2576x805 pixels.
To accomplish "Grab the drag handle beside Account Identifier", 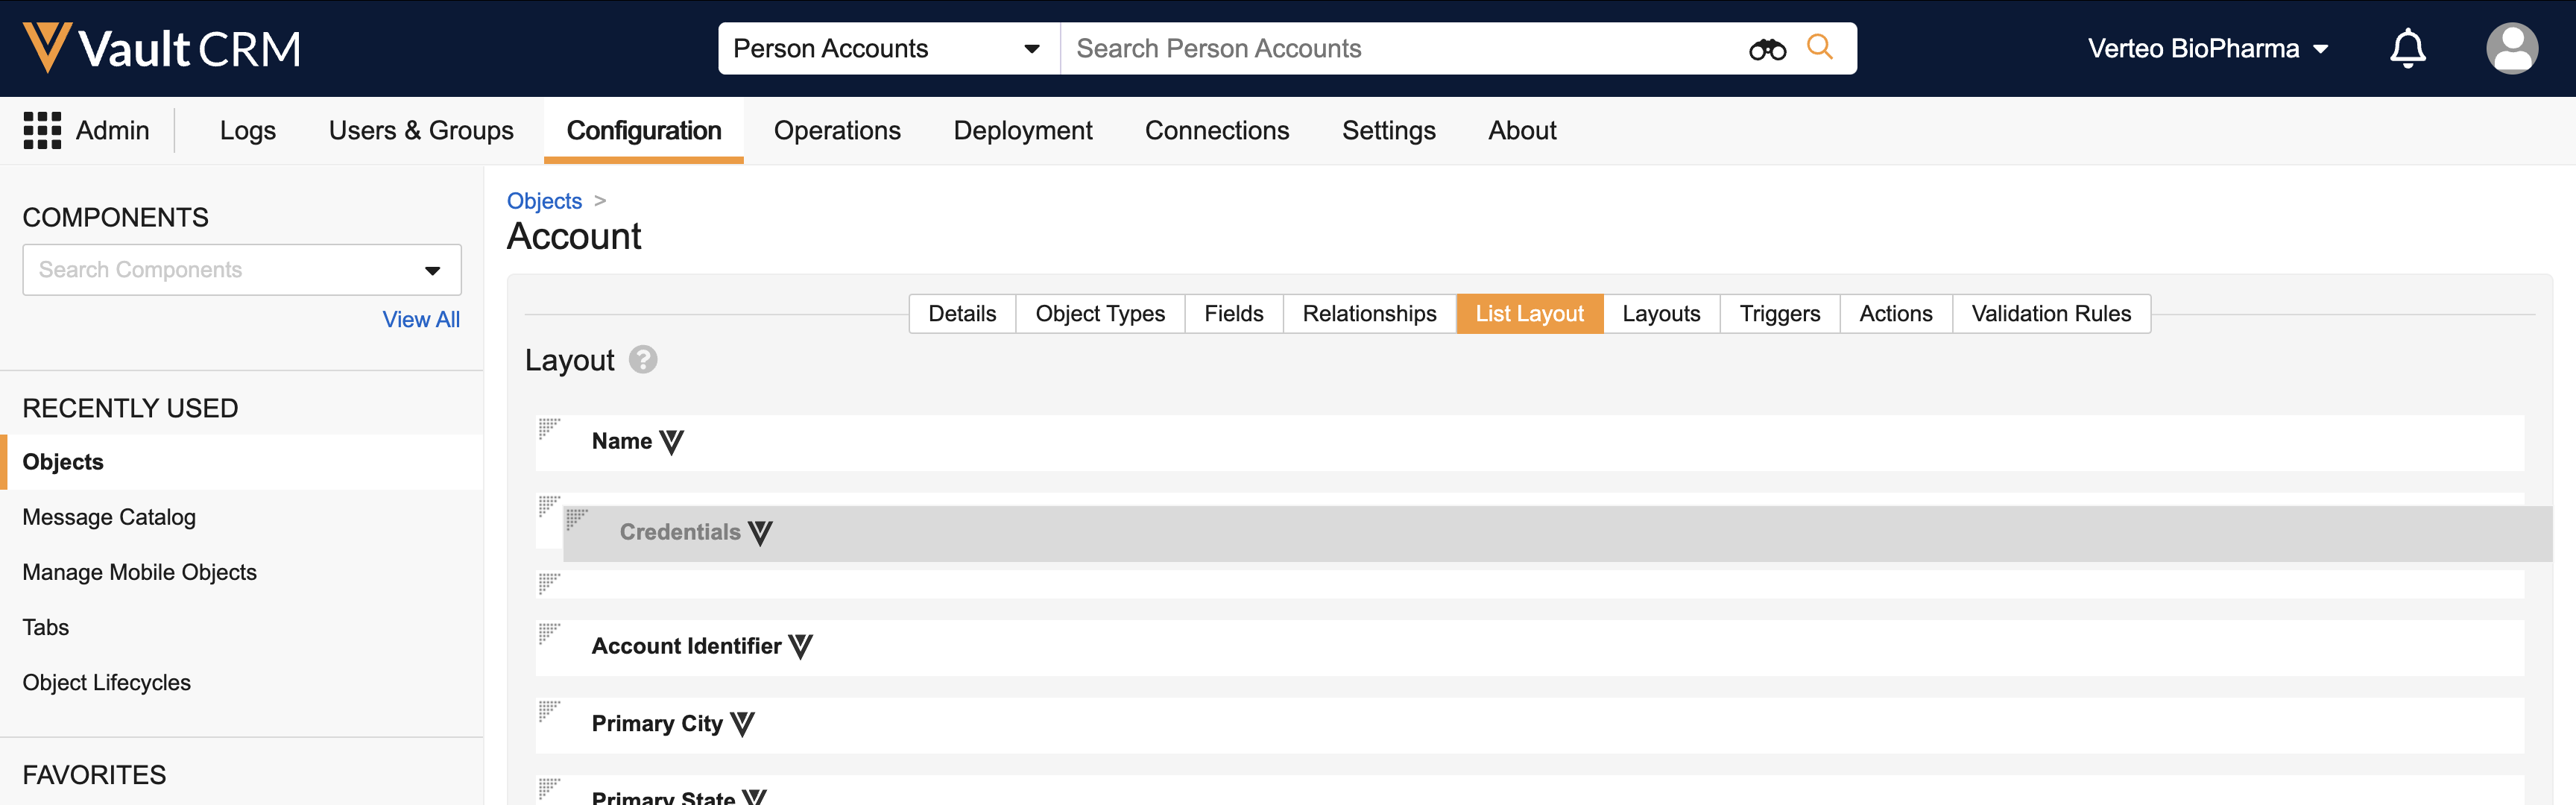I will [x=549, y=634].
